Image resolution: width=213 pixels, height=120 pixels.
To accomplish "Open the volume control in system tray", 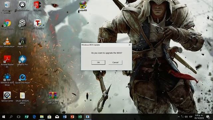I will point(186,117).
